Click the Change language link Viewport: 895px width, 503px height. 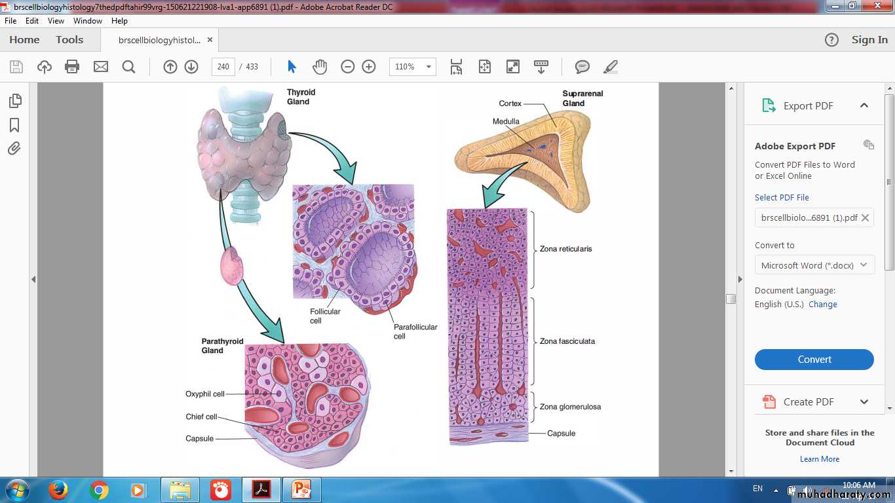pyautogui.click(x=822, y=305)
